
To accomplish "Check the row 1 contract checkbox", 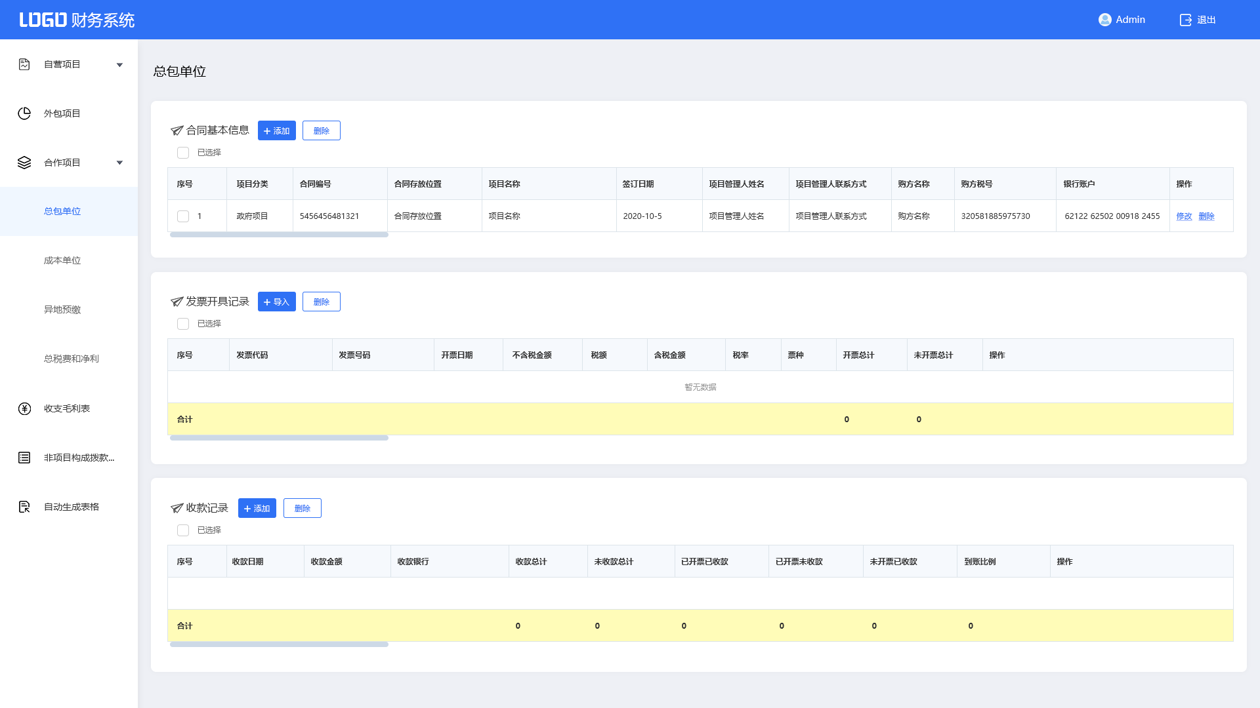I will (x=183, y=216).
